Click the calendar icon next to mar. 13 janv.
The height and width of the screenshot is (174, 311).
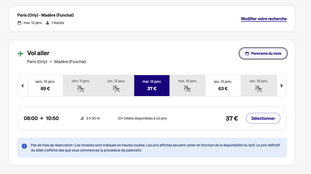[19, 23]
